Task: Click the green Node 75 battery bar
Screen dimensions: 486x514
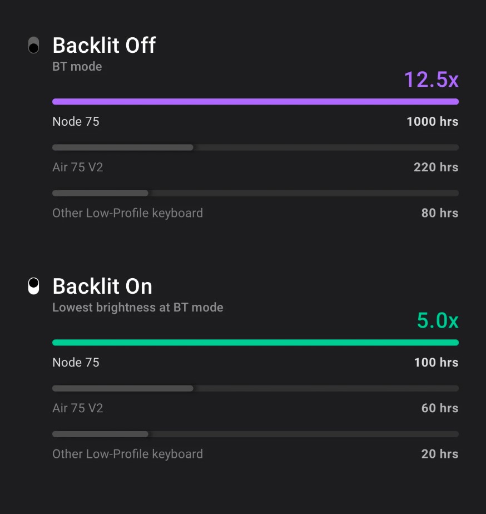Action: [x=255, y=343]
